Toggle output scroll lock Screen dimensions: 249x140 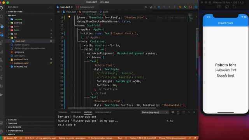(178, 112)
